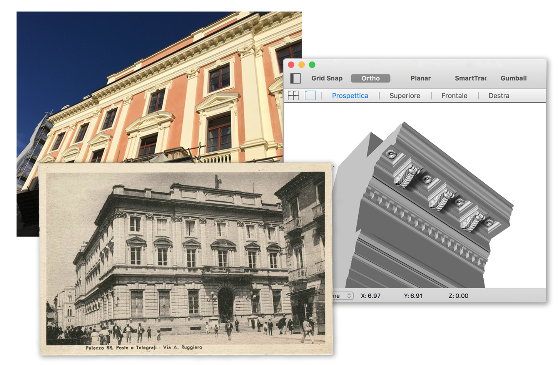This screenshot has width=558, height=365.
Task: Switch to four-viewport grid layout
Action: [x=293, y=96]
